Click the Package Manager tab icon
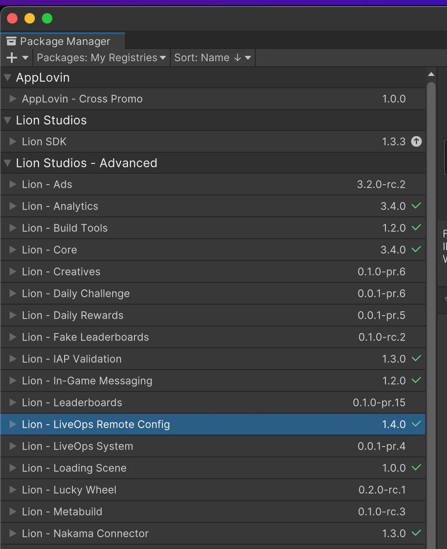447x549 pixels. [11, 41]
